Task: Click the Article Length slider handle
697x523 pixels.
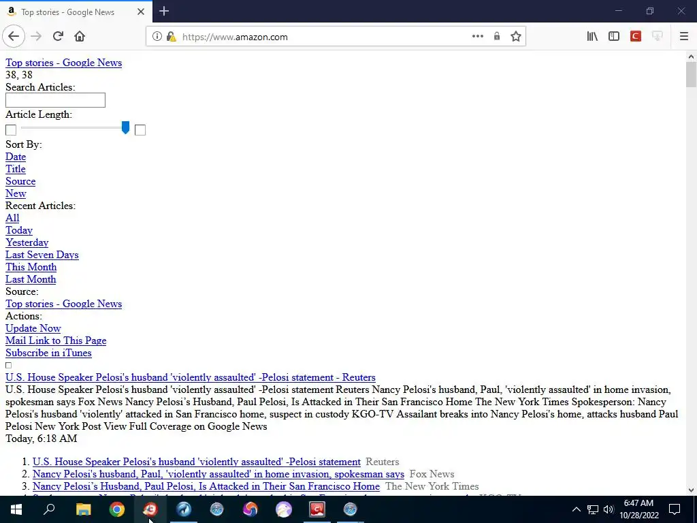Action: pos(125,127)
